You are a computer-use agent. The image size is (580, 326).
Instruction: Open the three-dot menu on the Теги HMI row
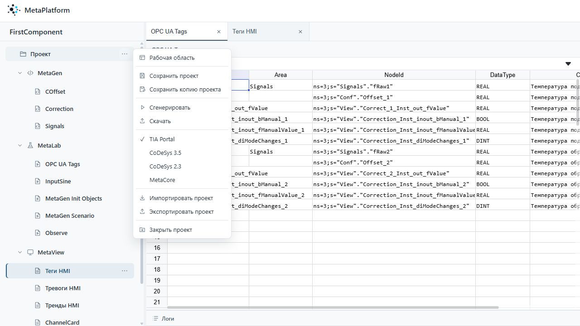tap(125, 271)
